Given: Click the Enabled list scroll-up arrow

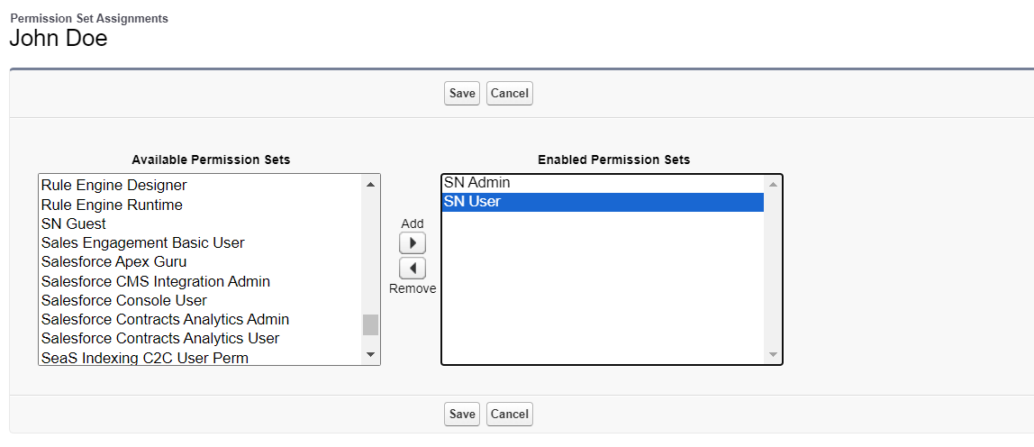Looking at the screenshot, I should (773, 184).
